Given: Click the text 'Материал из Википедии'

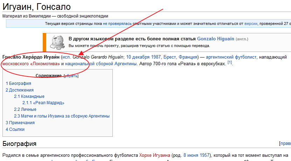Looking at the screenshot, I should point(27,16).
